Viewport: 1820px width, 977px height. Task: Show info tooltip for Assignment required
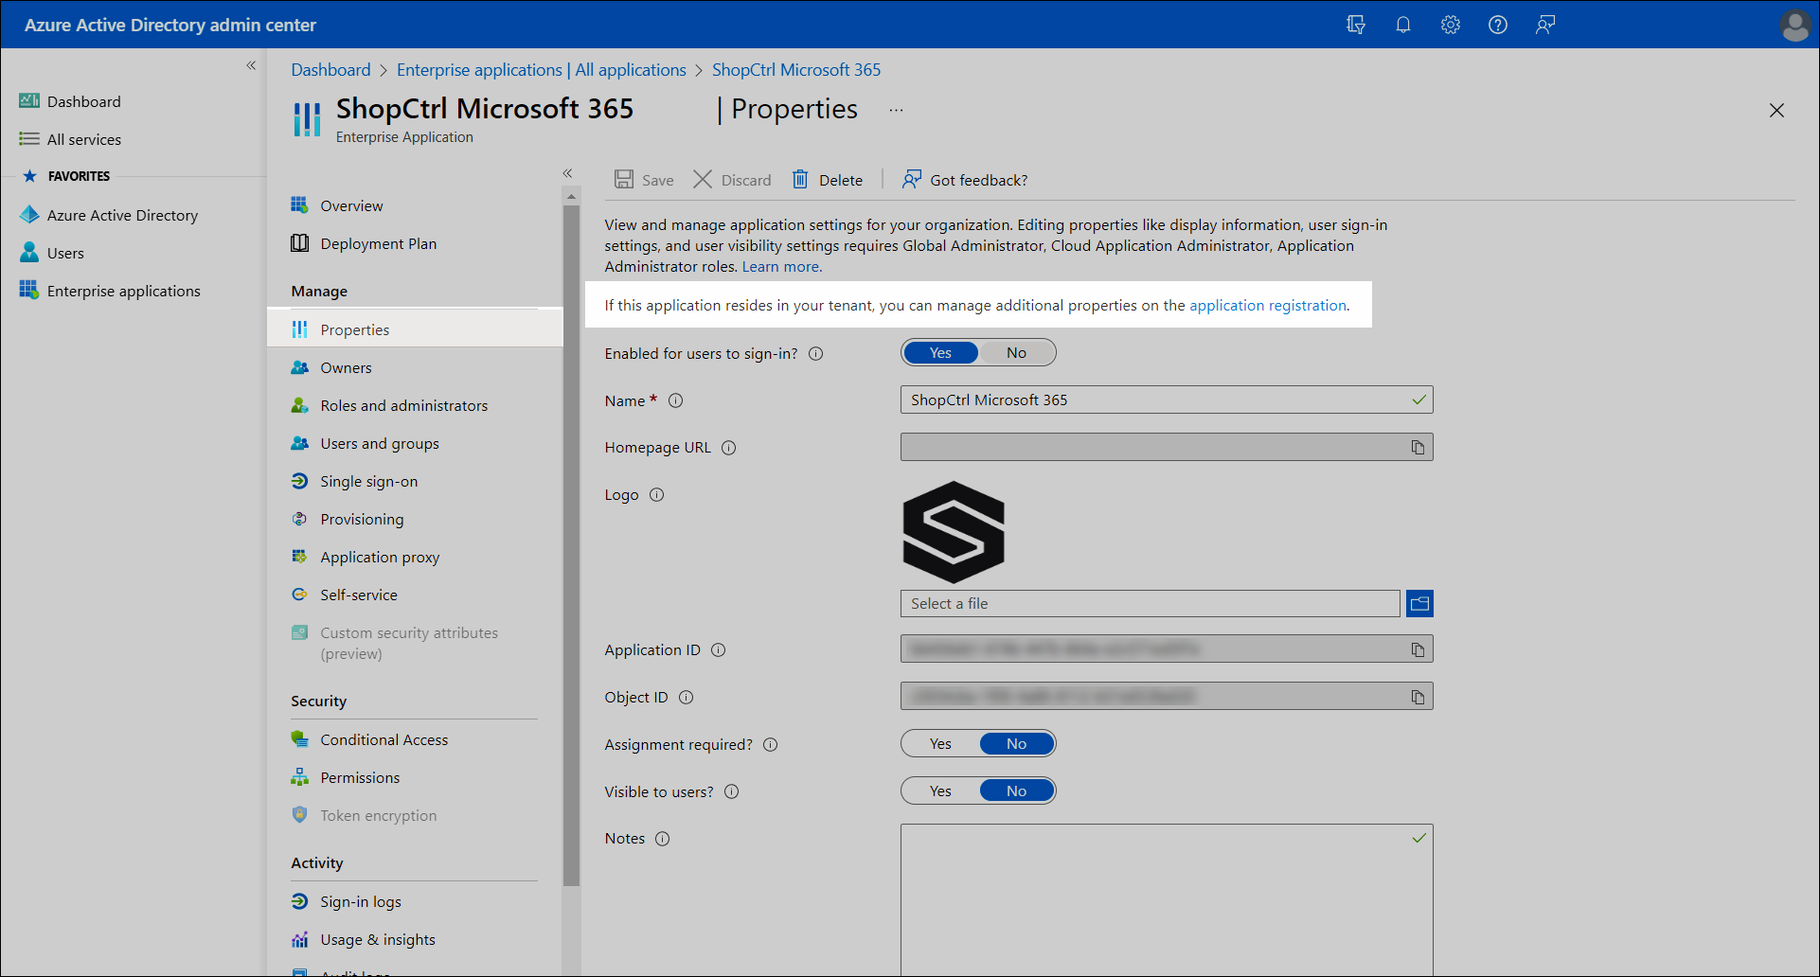coord(771,745)
